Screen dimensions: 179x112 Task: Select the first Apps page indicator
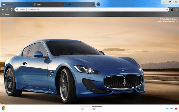click(x=85, y=108)
